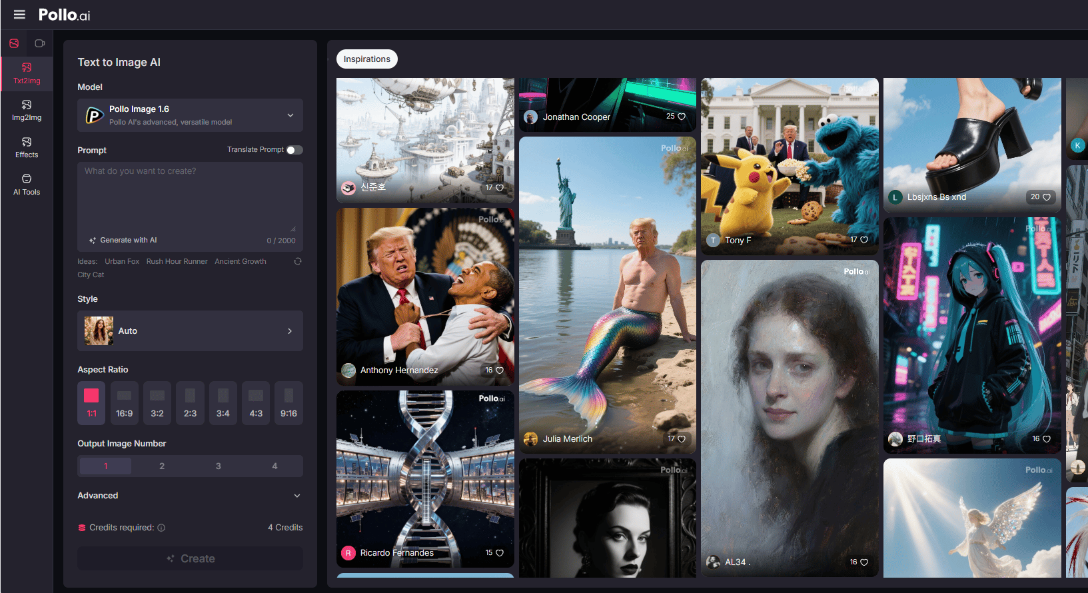Open Jonathan Cooper's profile avatar
The image size is (1088, 593).
[531, 117]
